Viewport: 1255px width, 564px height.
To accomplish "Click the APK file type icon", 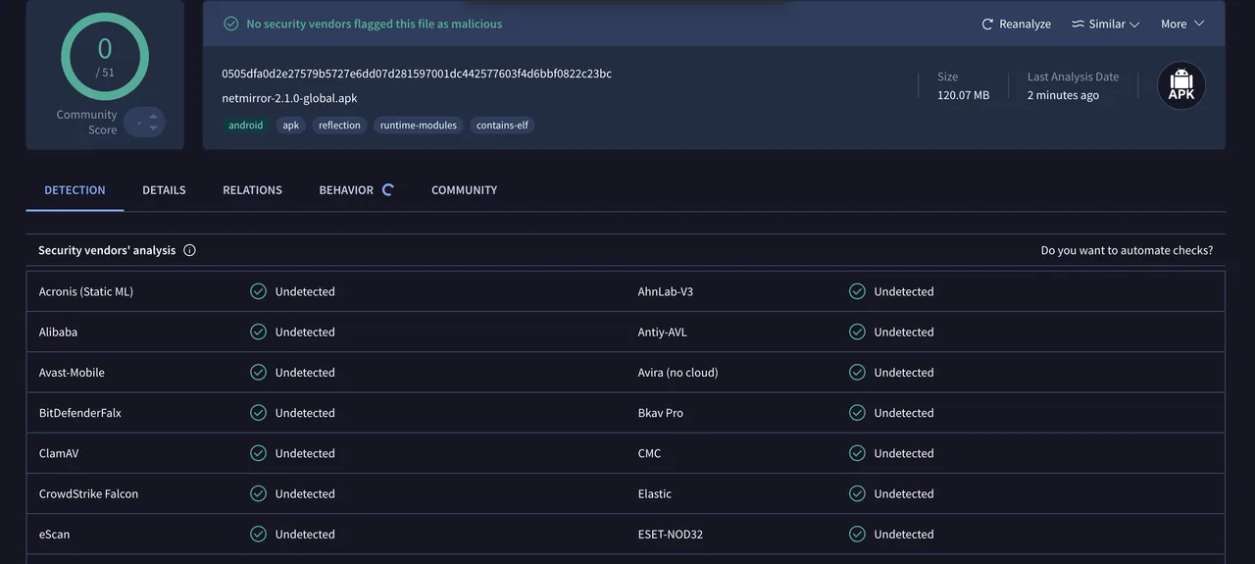I will point(1181,85).
